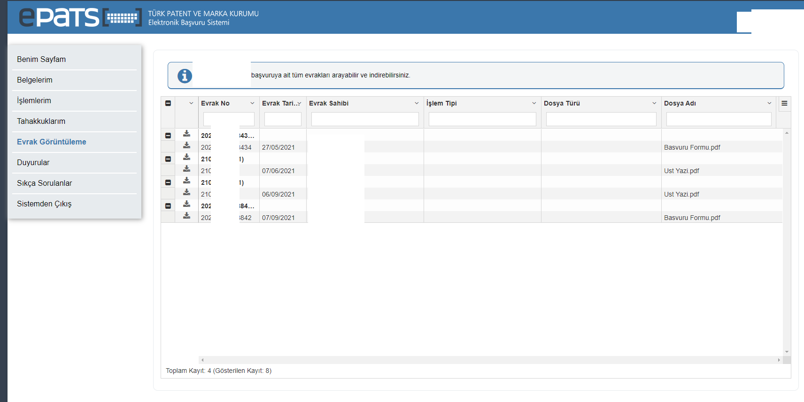Focus the Dosya Adı filter field
Screen dimensions: 804x402
[719, 119]
